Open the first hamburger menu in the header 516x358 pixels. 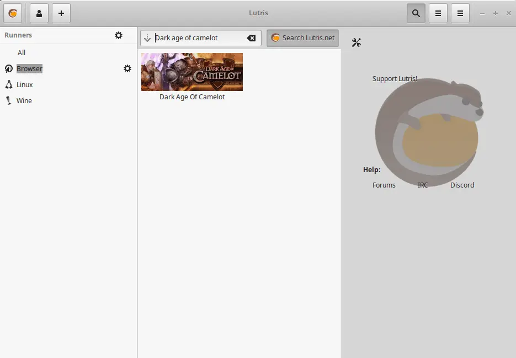pyautogui.click(x=438, y=13)
